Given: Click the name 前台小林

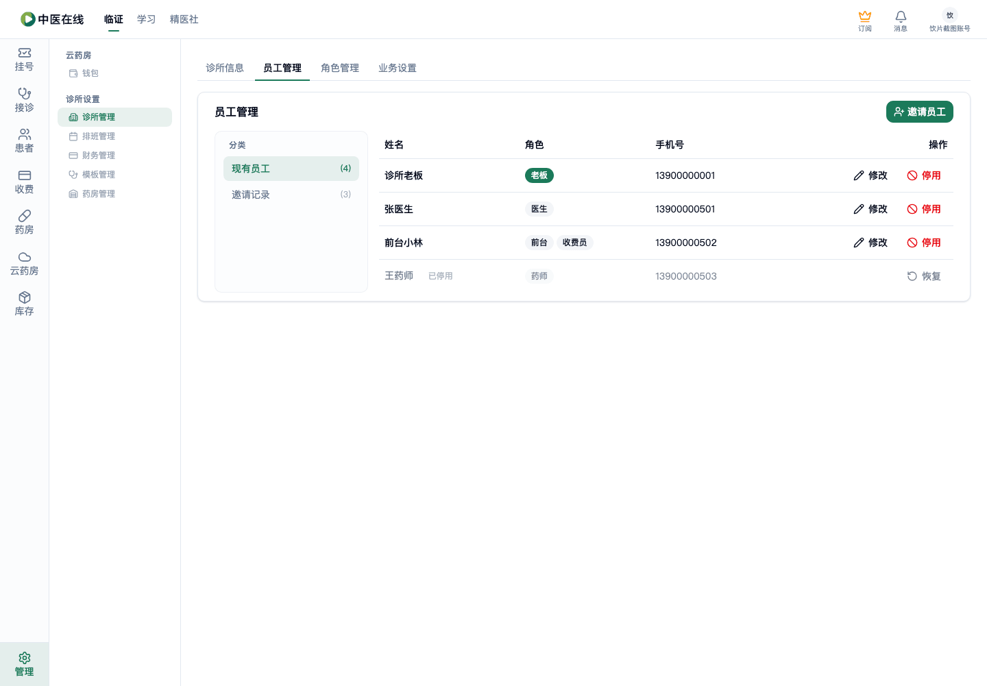Looking at the screenshot, I should pos(404,243).
